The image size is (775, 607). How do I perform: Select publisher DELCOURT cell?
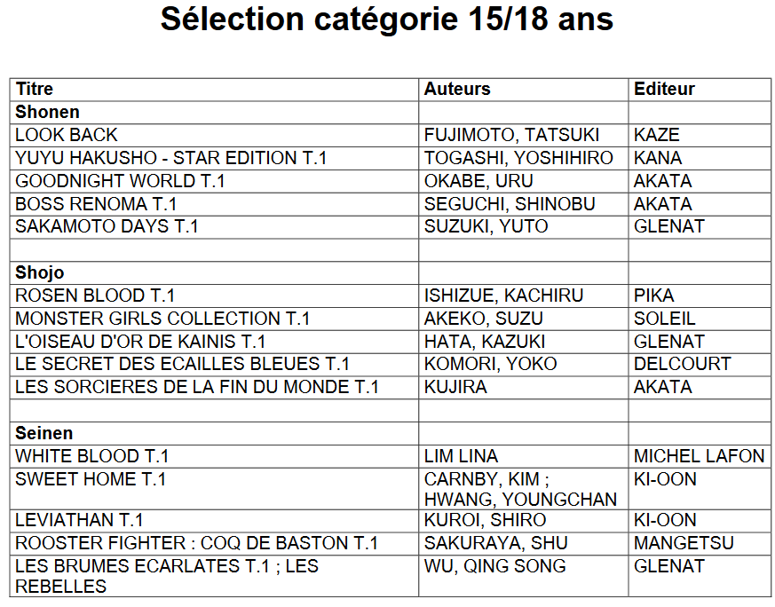point(700,364)
